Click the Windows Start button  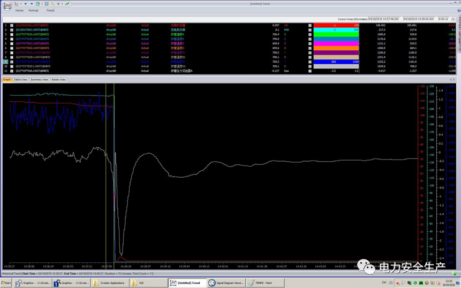tap(6, 283)
